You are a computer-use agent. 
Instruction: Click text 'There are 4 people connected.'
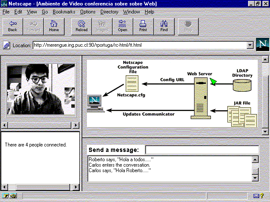pyautogui.click(x=35, y=145)
